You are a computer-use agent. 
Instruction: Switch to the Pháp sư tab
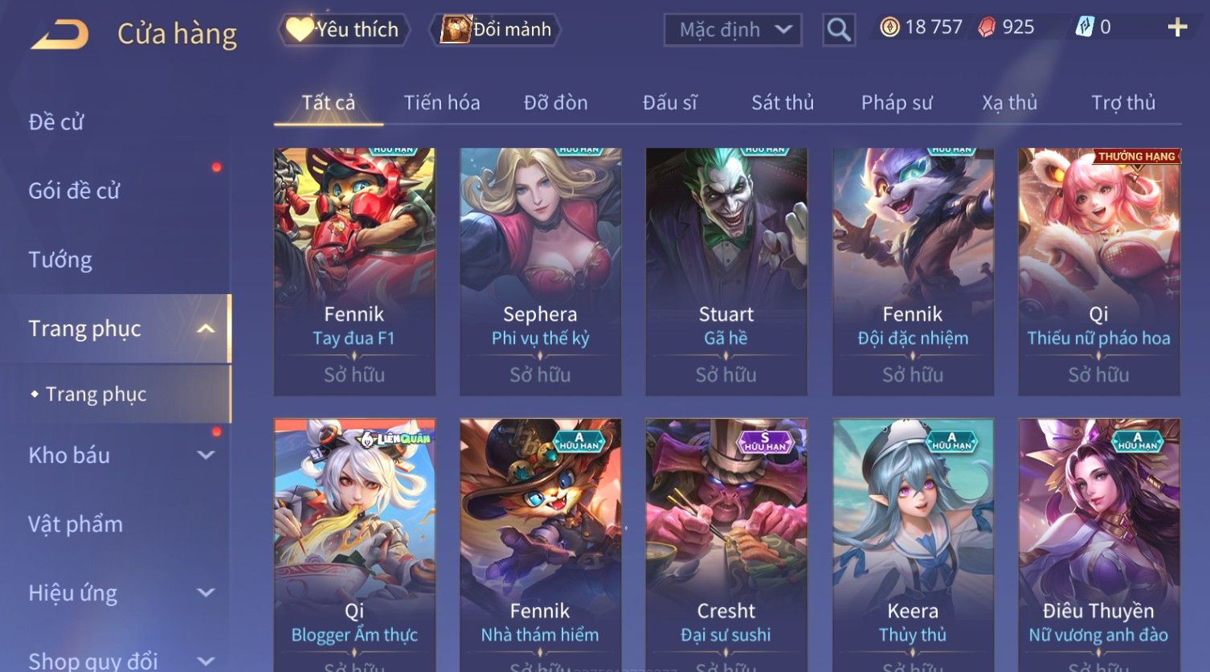click(x=897, y=103)
